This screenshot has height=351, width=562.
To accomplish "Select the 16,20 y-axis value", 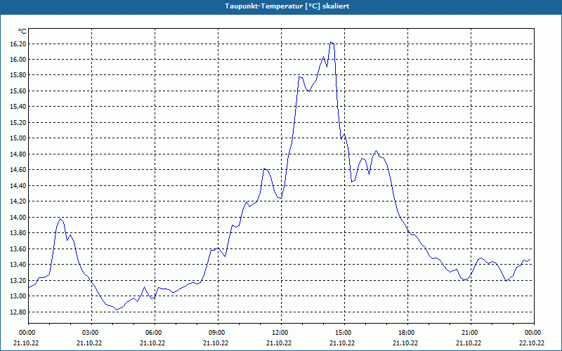I will (x=20, y=44).
